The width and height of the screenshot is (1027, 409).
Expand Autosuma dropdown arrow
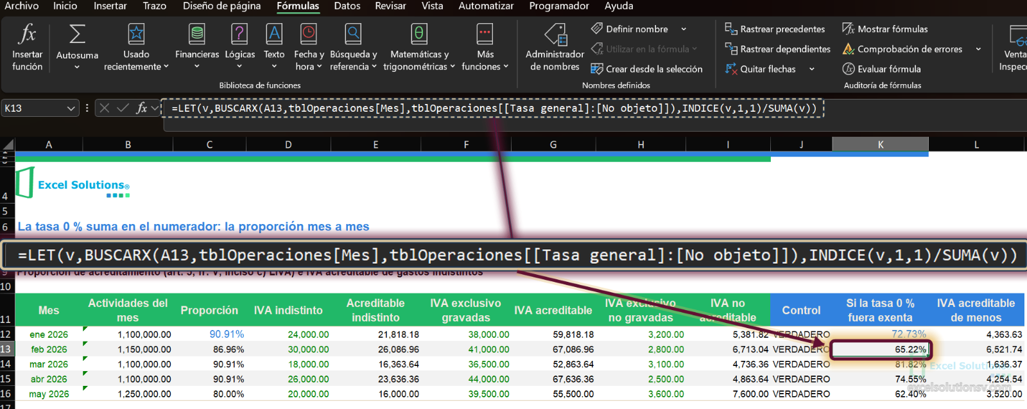tap(77, 67)
